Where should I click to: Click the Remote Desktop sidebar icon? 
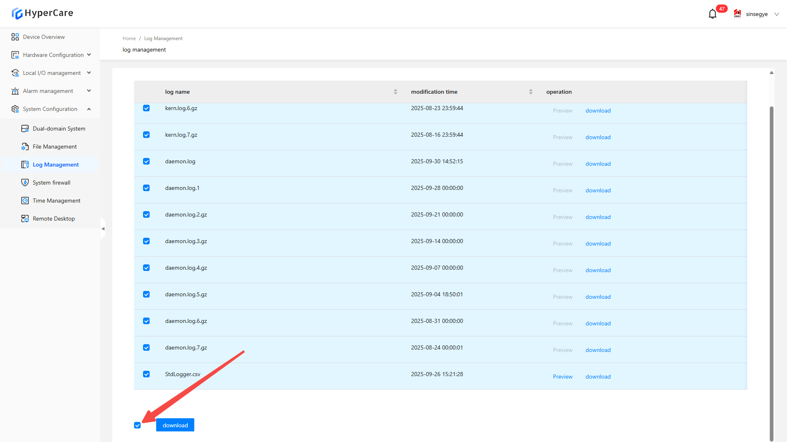(x=25, y=219)
